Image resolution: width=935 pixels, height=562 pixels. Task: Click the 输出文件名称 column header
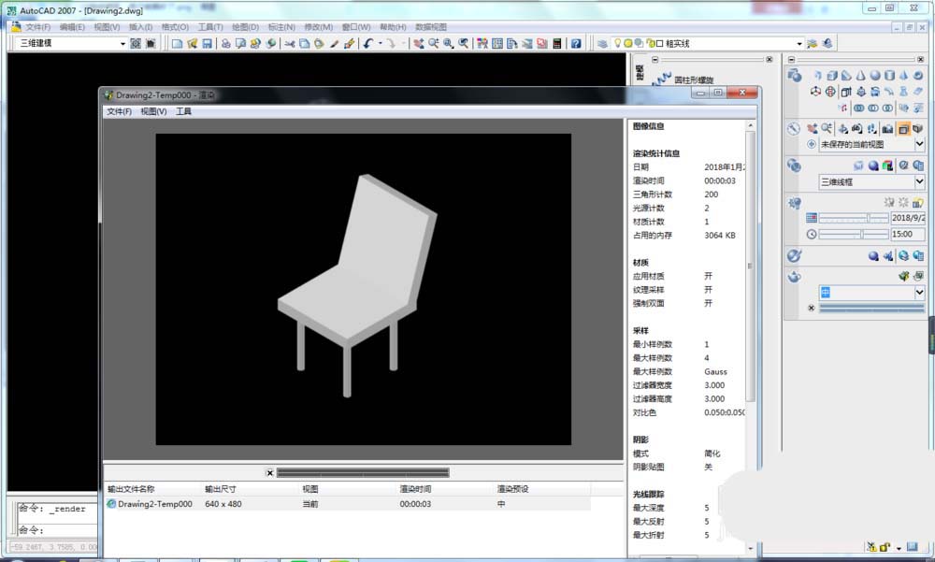tap(131, 489)
